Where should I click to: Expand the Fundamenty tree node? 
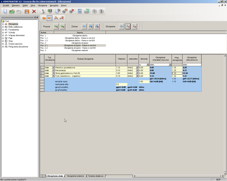pos(3,30)
